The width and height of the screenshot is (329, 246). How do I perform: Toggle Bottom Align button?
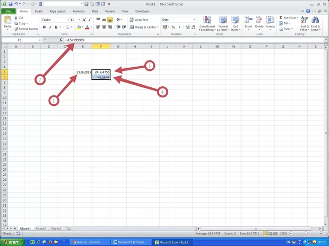pyautogui.click(x=110, y=20)
